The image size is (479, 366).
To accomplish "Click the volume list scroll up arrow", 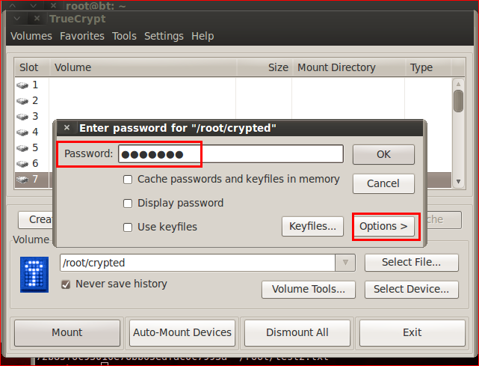I will click(x=458, y=84).
